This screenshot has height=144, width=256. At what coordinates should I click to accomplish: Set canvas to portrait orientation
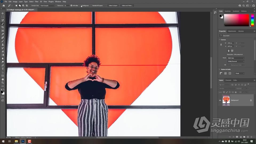click(x=229, y=51)
